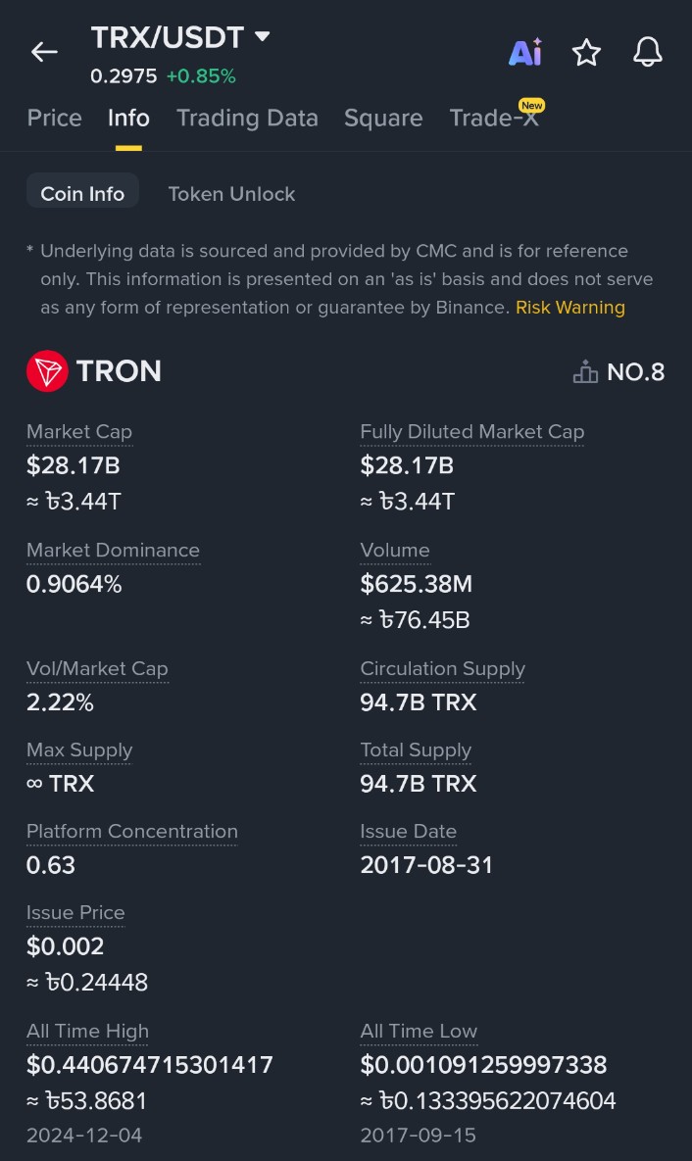Open the Risk Warning link
The height and width of the screenshot is (1161, 692).
(x=570, y=308)
